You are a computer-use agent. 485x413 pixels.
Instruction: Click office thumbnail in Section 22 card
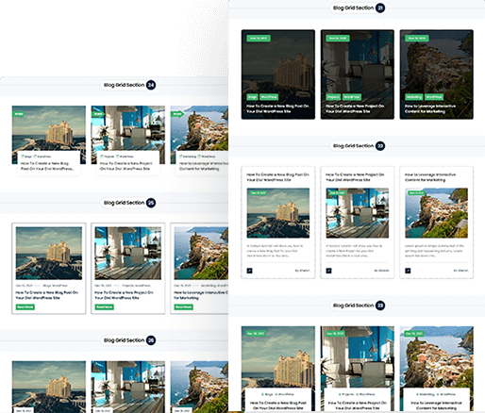pos(358,213)
